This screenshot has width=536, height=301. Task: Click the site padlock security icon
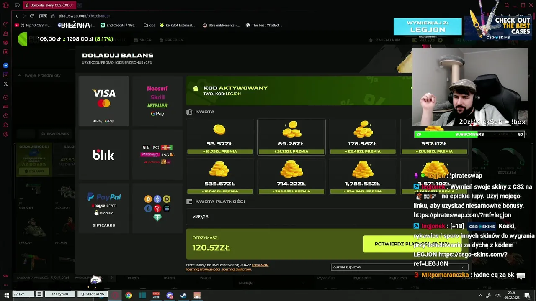pos(53,16)
